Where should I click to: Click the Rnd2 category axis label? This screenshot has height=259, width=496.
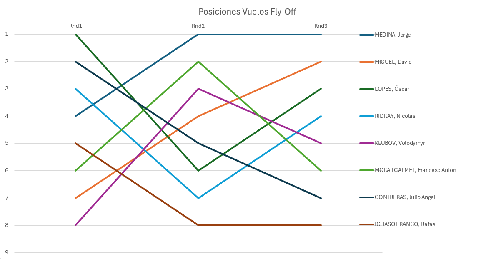click(198, 26)
